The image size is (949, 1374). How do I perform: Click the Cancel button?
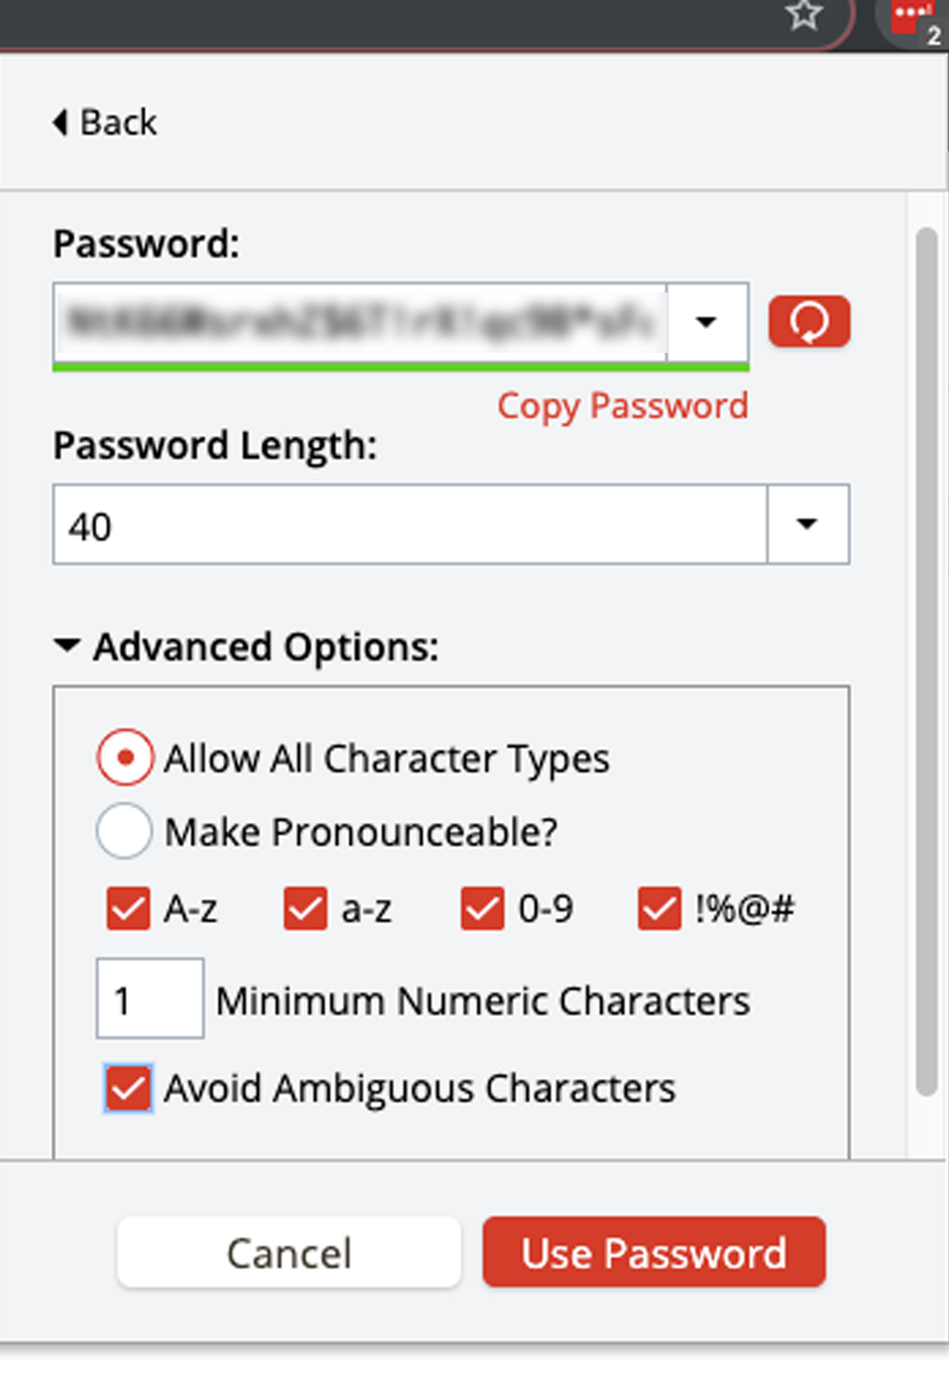click(x=289, y=1252)
